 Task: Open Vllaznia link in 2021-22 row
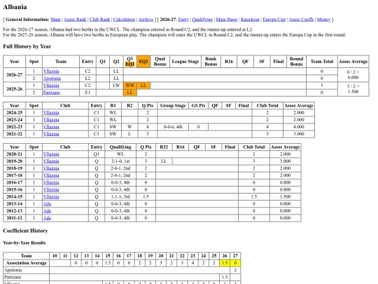click(51, 134)
